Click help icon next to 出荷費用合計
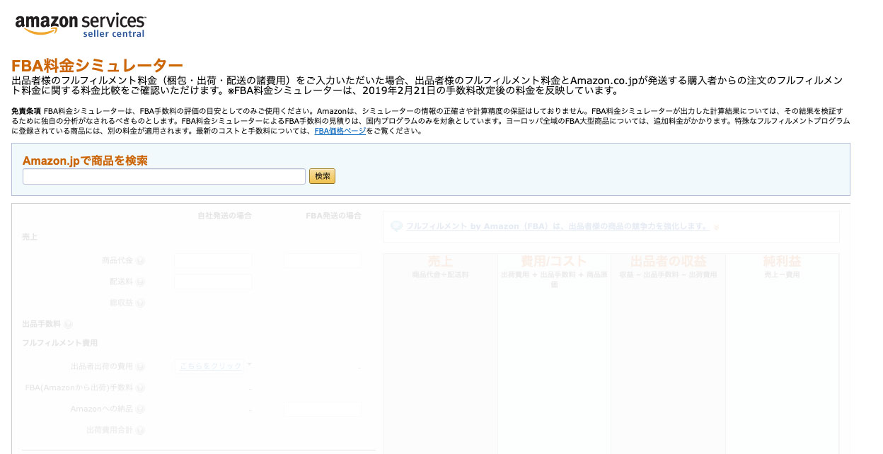The image size is (883, 454). click(140, 430)
